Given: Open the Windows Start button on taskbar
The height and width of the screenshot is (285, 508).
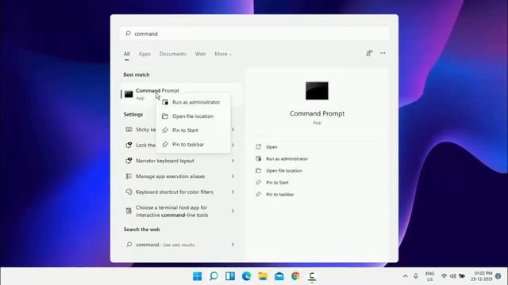Looking at the screenshot, I should tap(198, 276).
